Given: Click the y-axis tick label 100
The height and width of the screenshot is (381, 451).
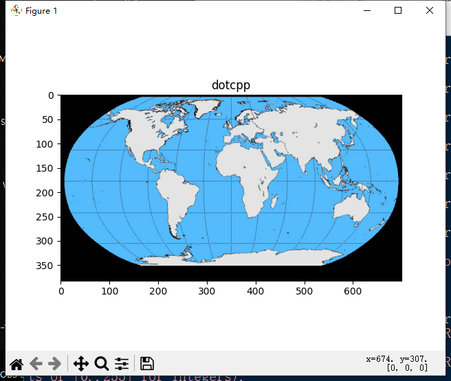Looking at the screenshot, I should (45, 144).
